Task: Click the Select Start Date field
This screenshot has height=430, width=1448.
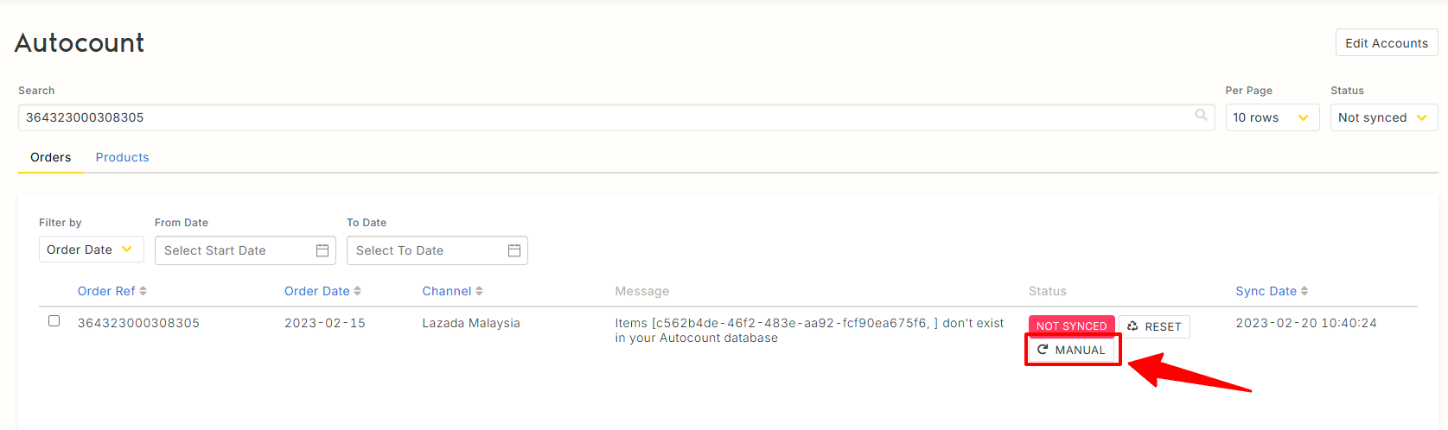Action: (x=233, y=250)
